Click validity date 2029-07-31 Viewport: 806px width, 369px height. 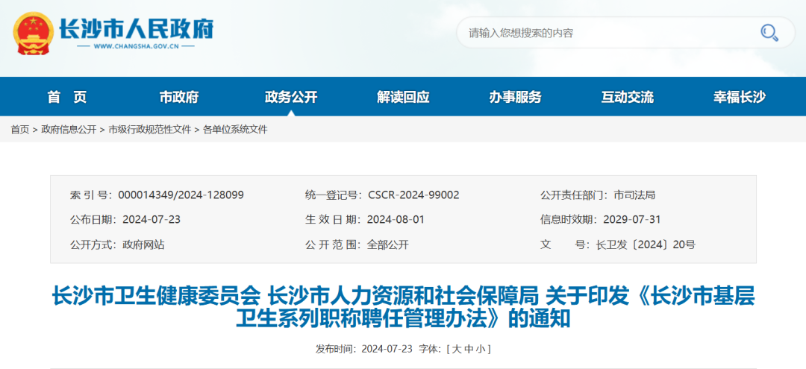(x=631, y=220)
